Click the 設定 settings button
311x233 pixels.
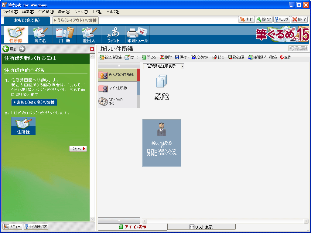pyautogui.click(x=264, y=19)
